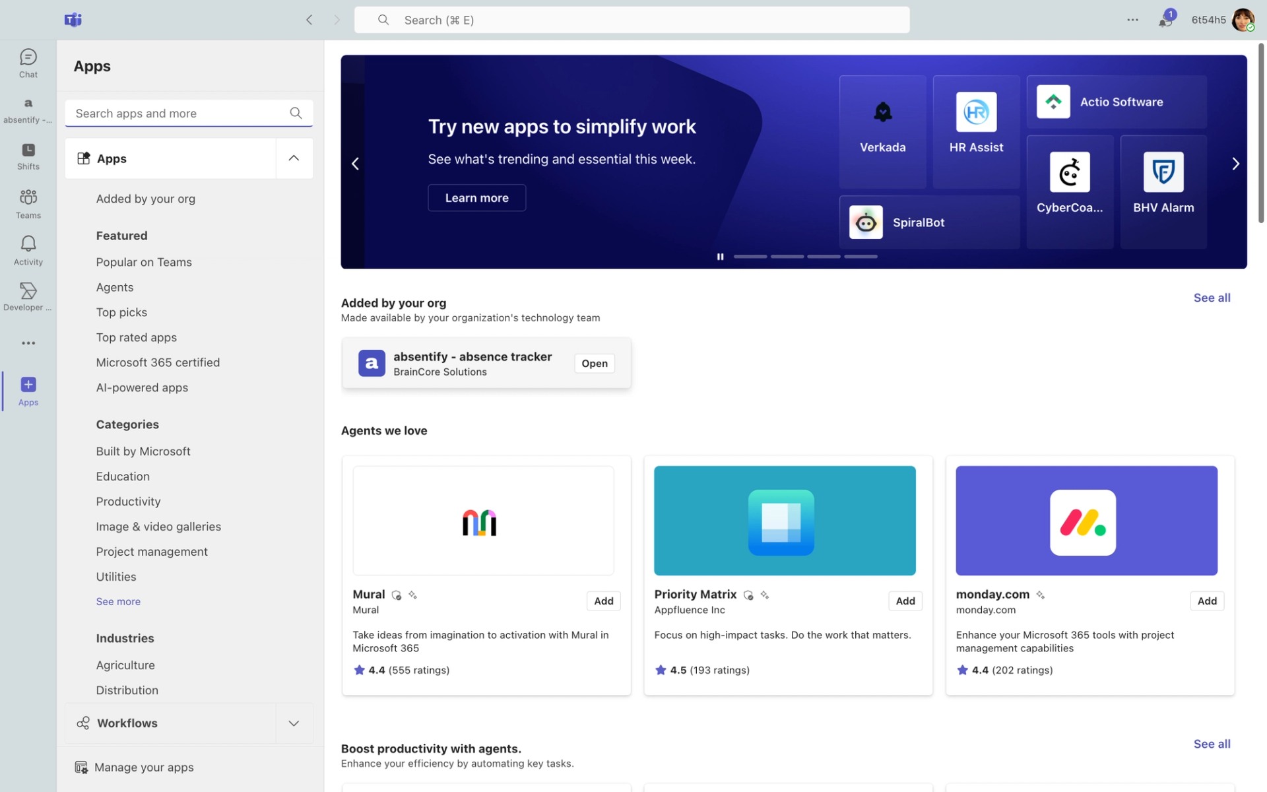1267x792 pixels.
Task: Open the Activity bell icon
Action: tap(28, 251)
